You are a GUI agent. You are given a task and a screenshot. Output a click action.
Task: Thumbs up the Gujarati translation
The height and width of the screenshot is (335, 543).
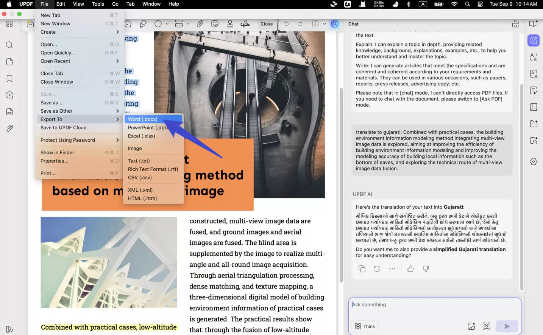coord(410,268)
